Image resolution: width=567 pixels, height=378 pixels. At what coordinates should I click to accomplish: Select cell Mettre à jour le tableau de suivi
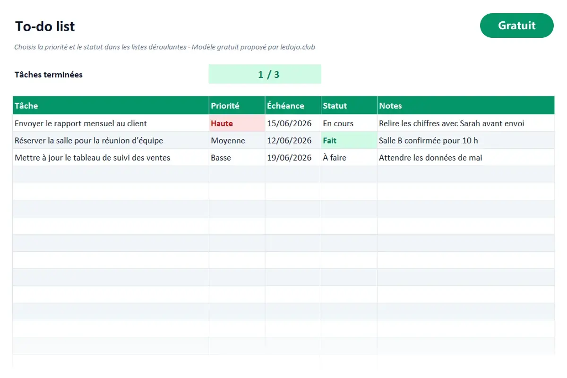coord(111,157)
